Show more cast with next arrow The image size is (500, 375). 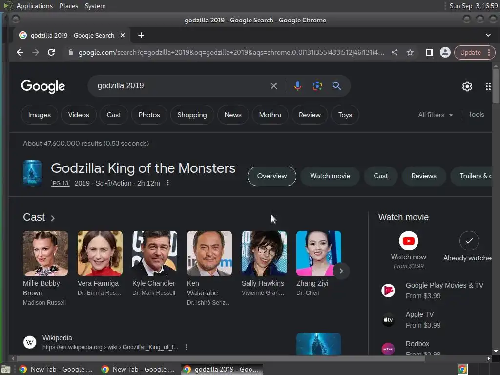[x=341, y=271]
